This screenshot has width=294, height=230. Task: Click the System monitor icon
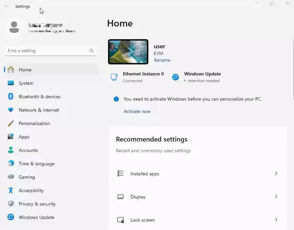11,83
